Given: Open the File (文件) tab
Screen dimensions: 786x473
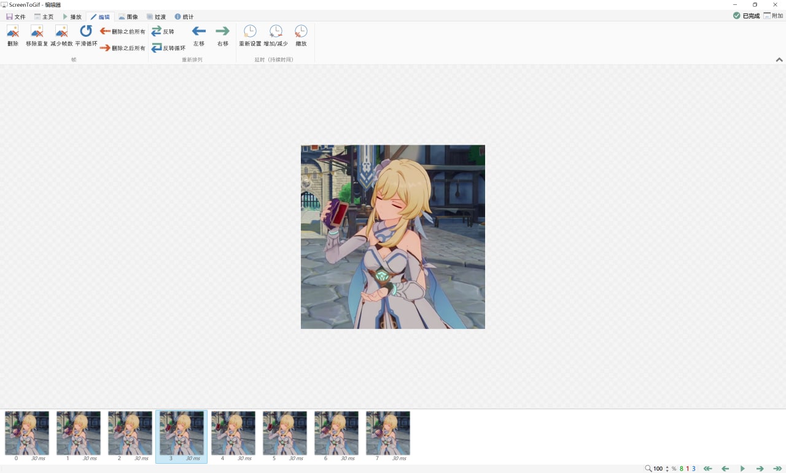Looking at the screenshot, I should [x=16, y=17].
